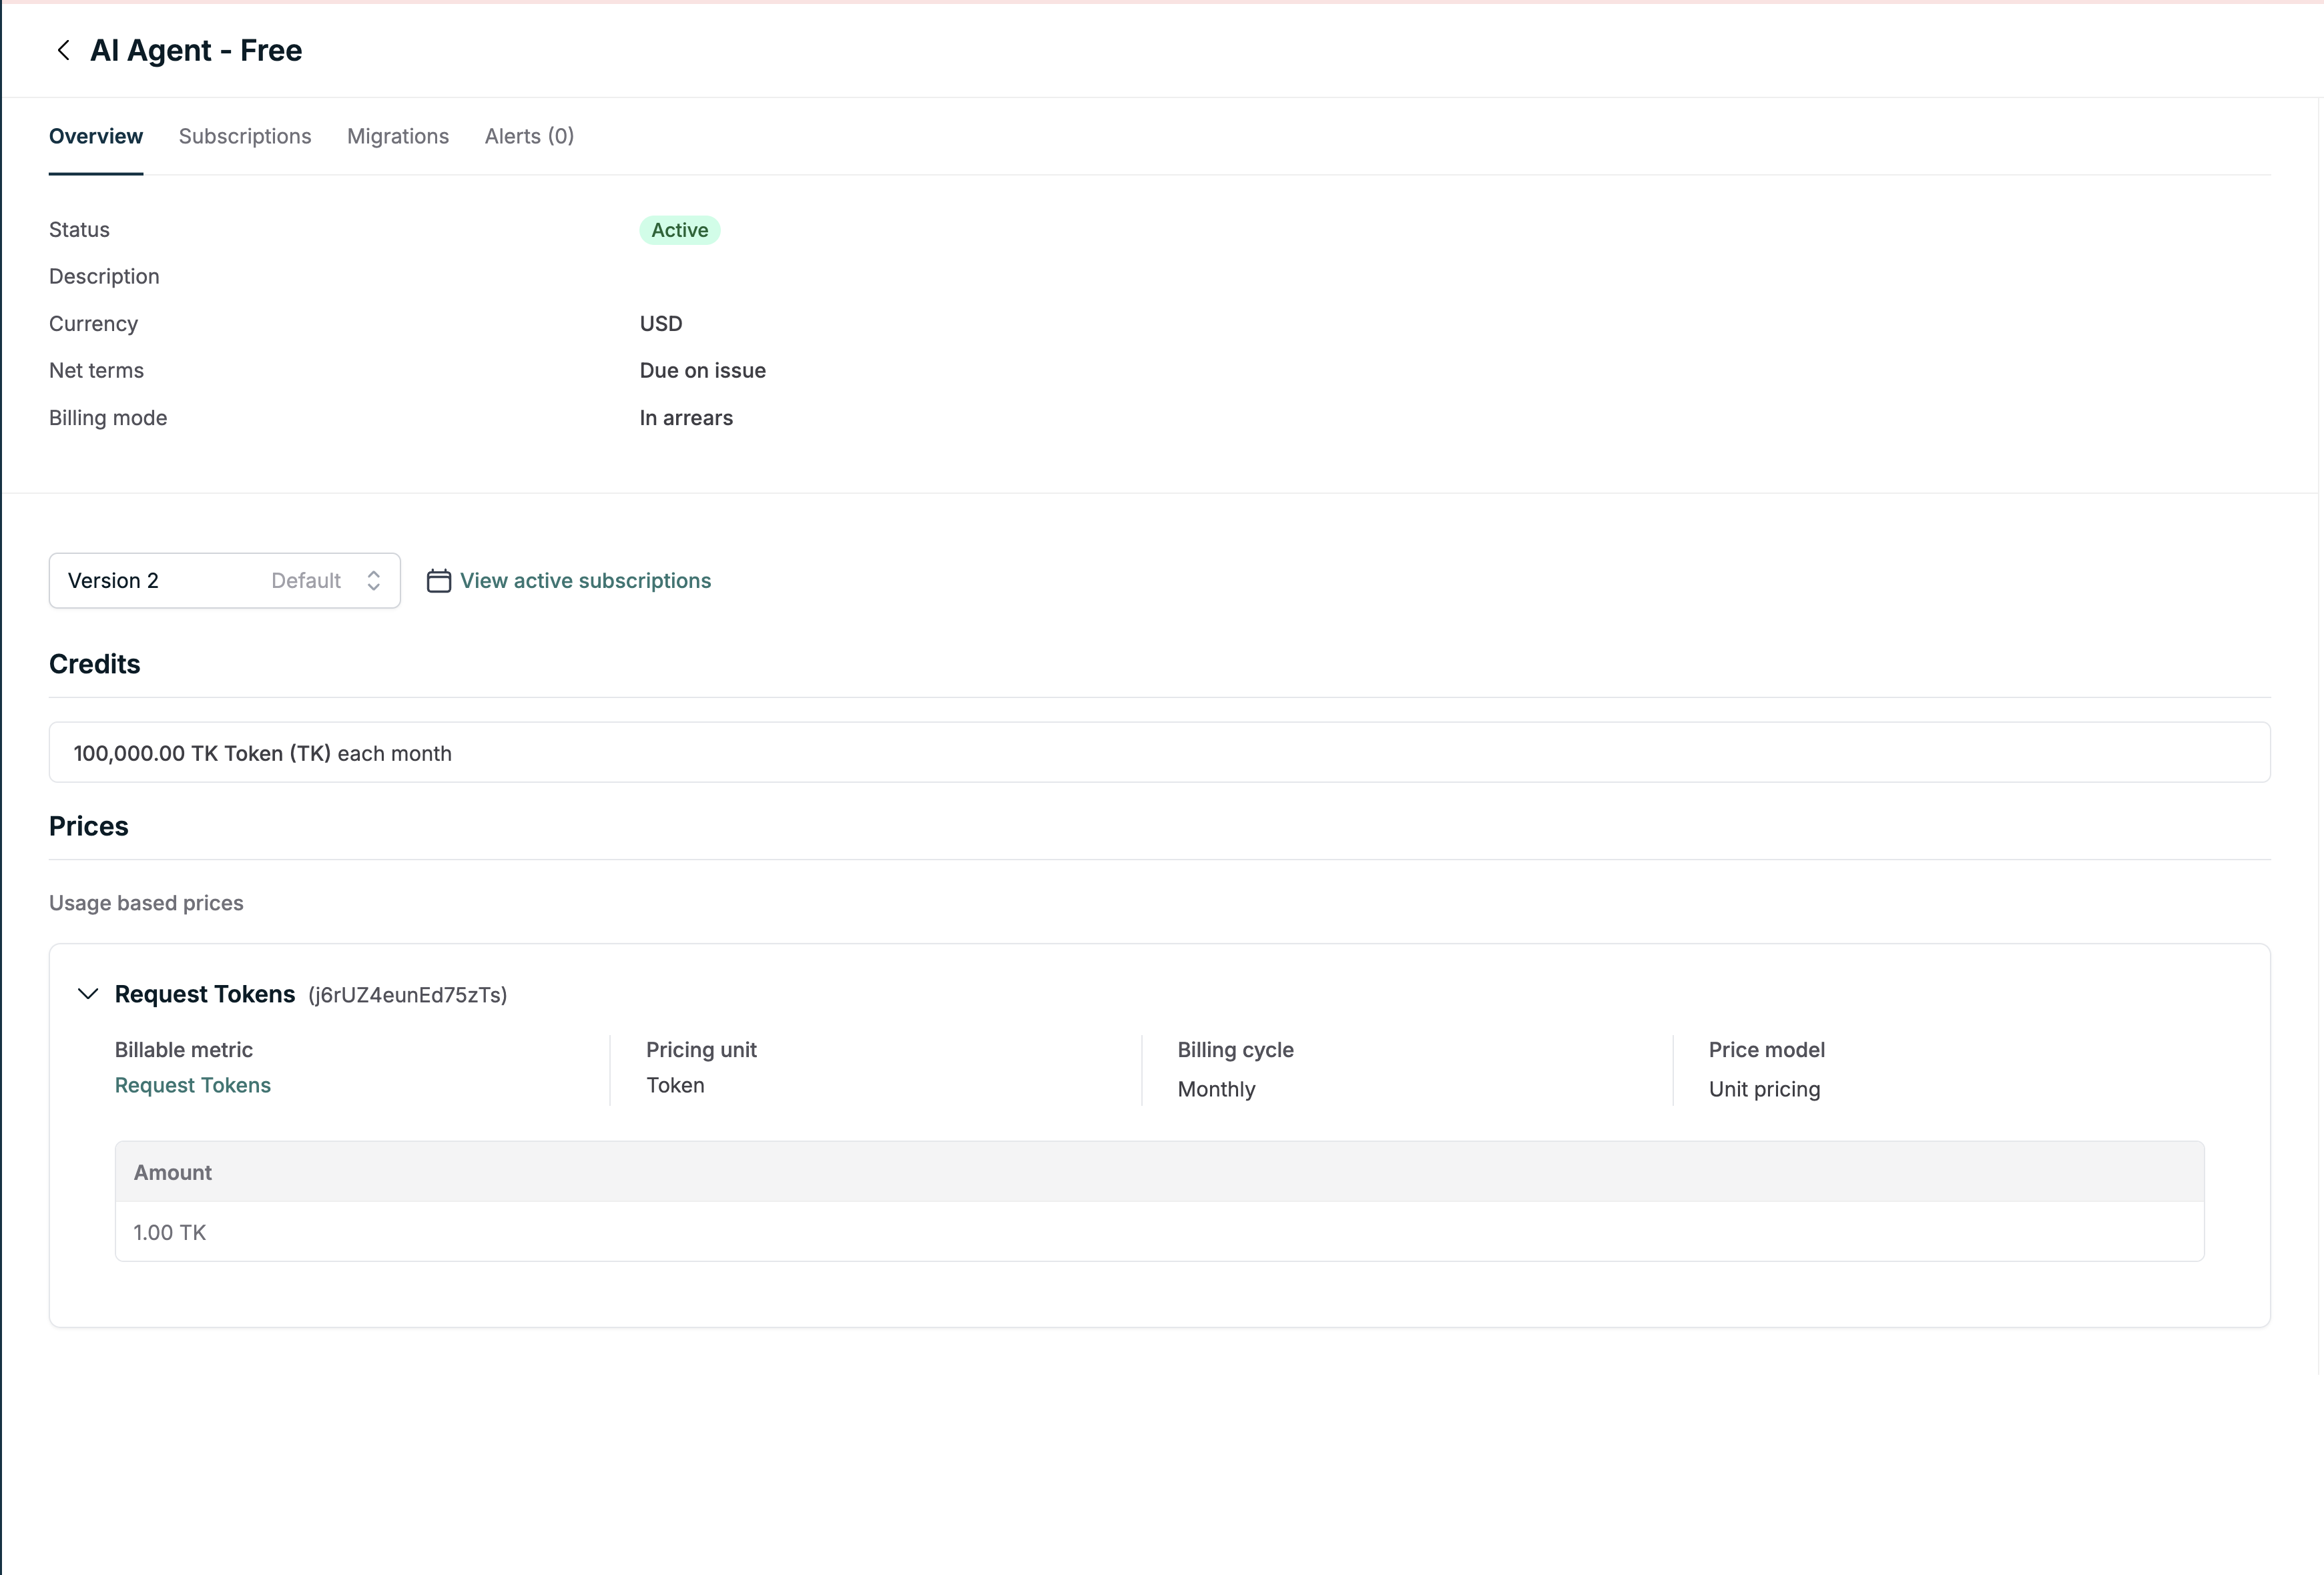Click the Request Tokens price heading
Viewport: 2324px width, 1575px height.
205,994
